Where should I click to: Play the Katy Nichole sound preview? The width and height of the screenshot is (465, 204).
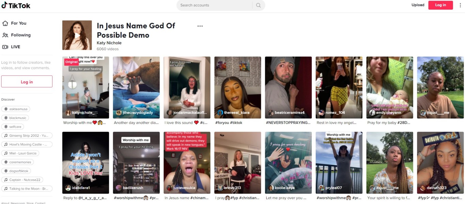pos(77,35)
